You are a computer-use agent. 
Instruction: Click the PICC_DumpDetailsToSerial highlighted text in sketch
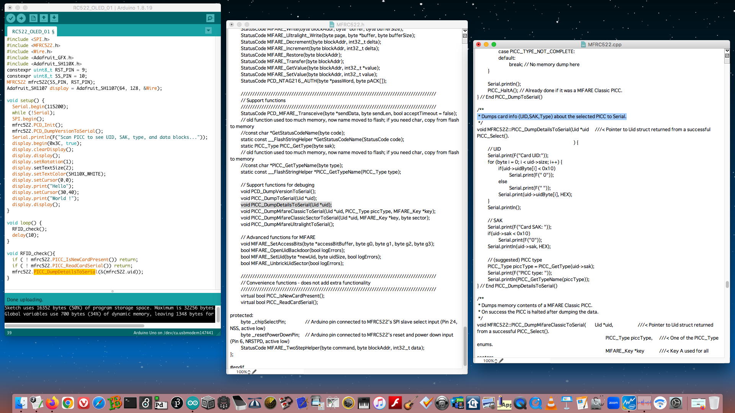(x=64, y=272)
